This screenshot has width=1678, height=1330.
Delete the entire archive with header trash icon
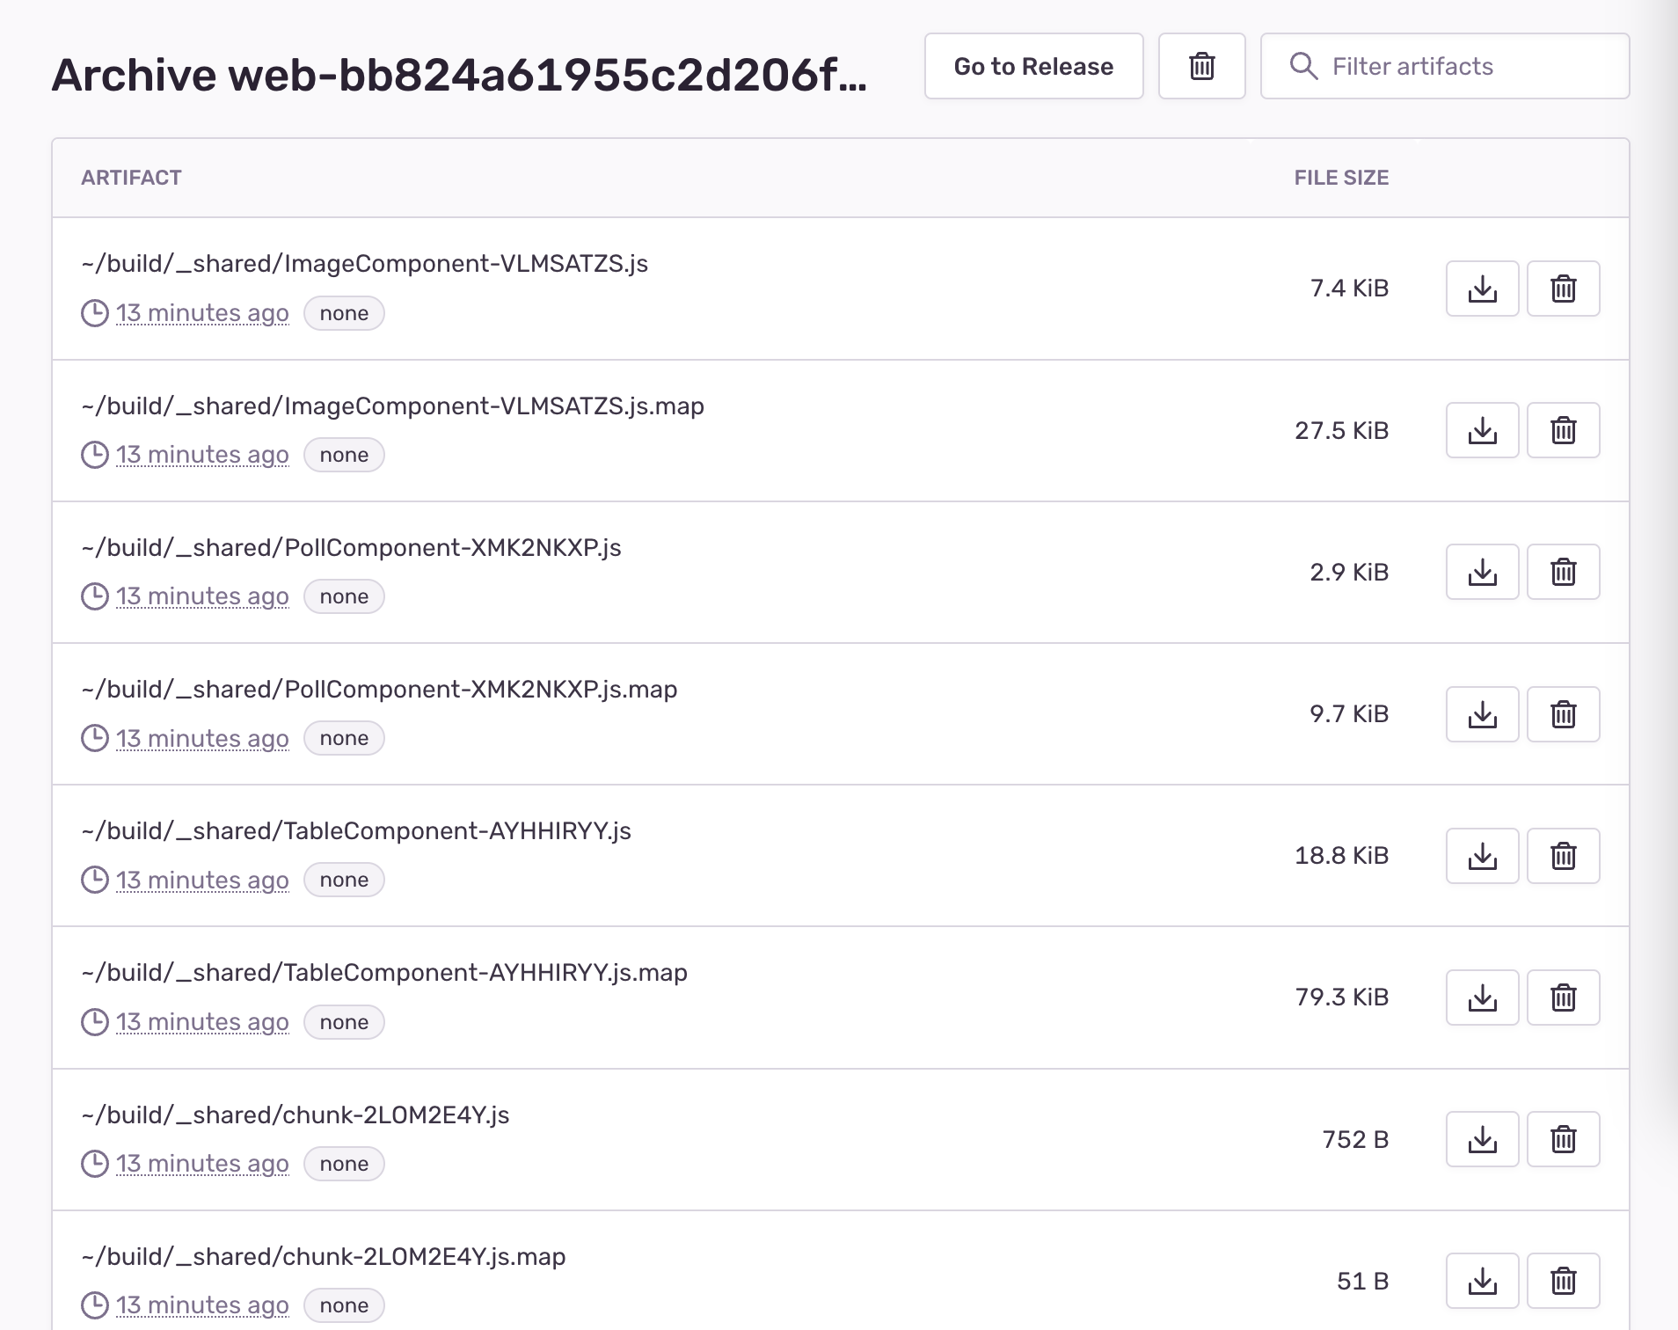pyautogui.click(x=1201, y=66)
